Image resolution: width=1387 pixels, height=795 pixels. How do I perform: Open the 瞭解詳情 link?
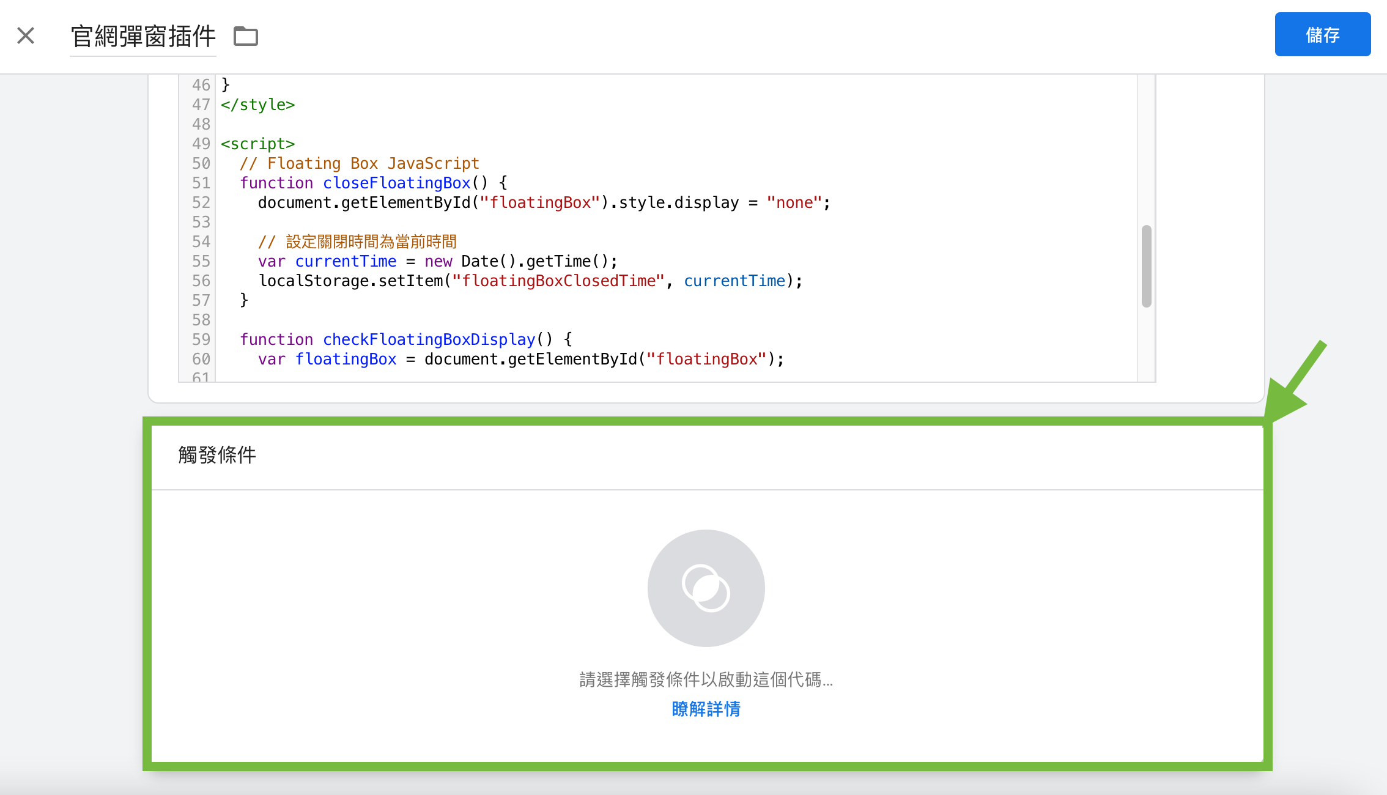click(706, 709)
